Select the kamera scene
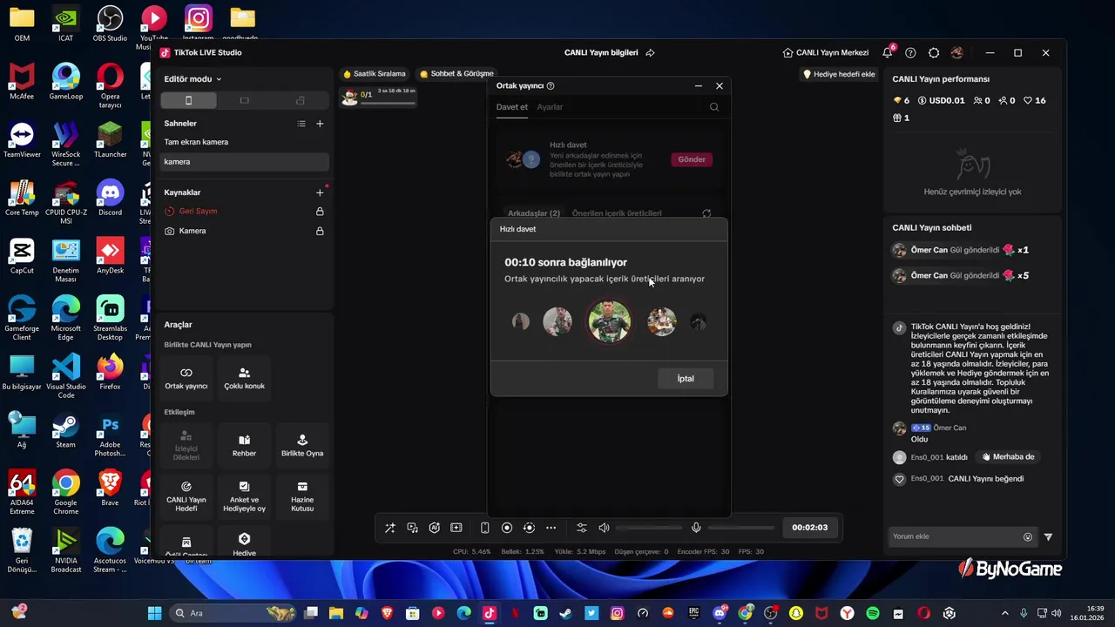 [x=244, y=162]
